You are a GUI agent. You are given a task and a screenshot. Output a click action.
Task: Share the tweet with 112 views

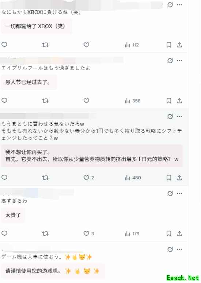(x=179, y=45)
